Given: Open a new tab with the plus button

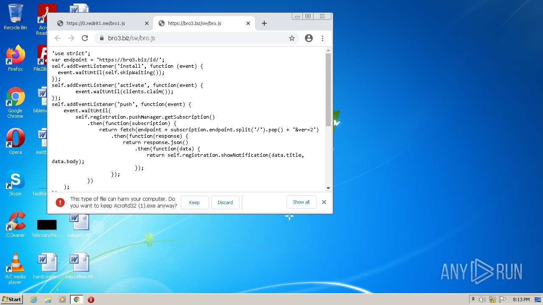Looking at the screenshot, I should click(264, 23).
